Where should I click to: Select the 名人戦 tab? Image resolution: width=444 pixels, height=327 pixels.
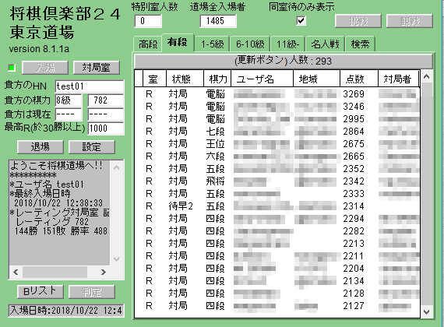point(325,44)
